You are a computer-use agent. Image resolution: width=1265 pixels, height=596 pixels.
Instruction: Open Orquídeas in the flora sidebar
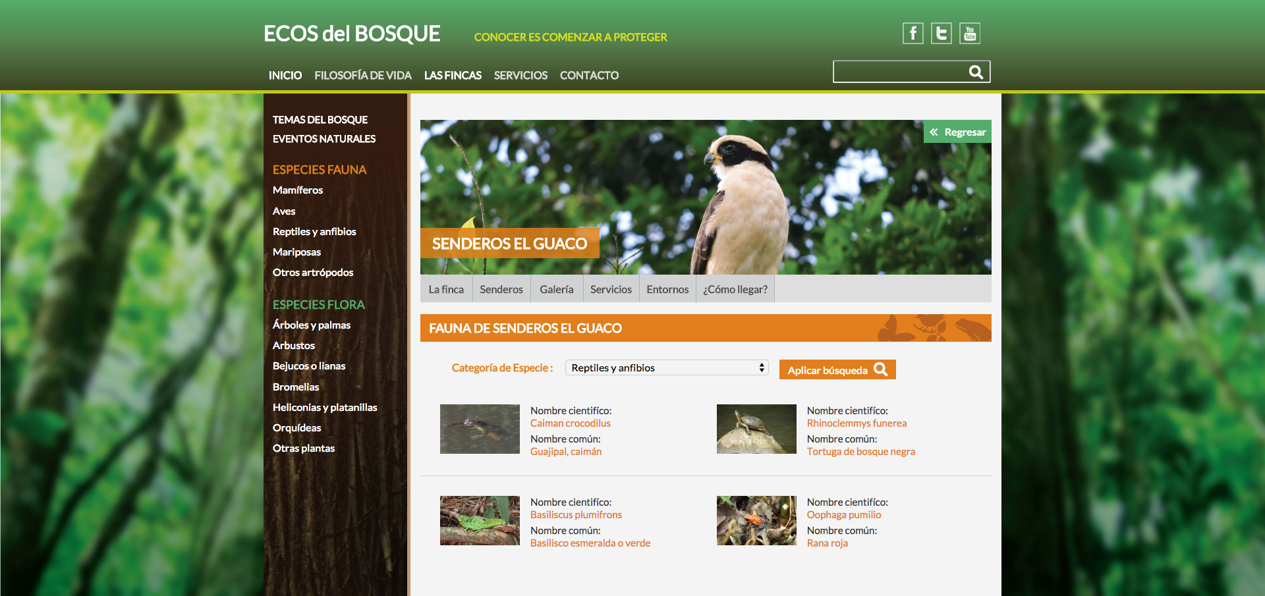(296, 428)
